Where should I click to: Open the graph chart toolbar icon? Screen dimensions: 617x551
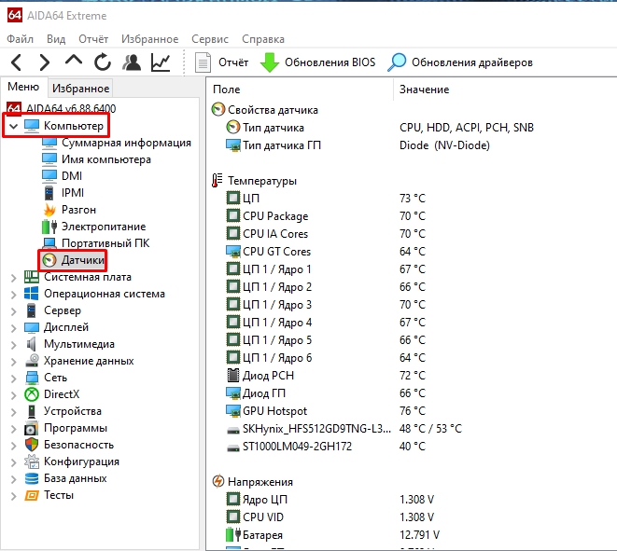click(161, 62)
